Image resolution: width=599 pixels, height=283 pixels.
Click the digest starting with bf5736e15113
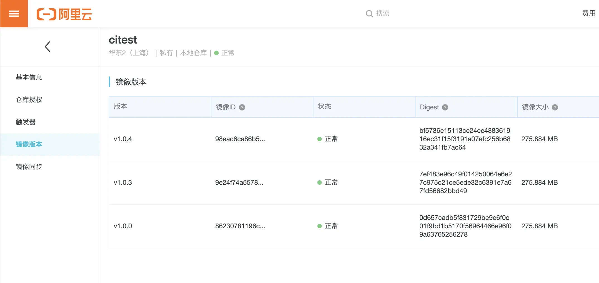tap(465, 139)
